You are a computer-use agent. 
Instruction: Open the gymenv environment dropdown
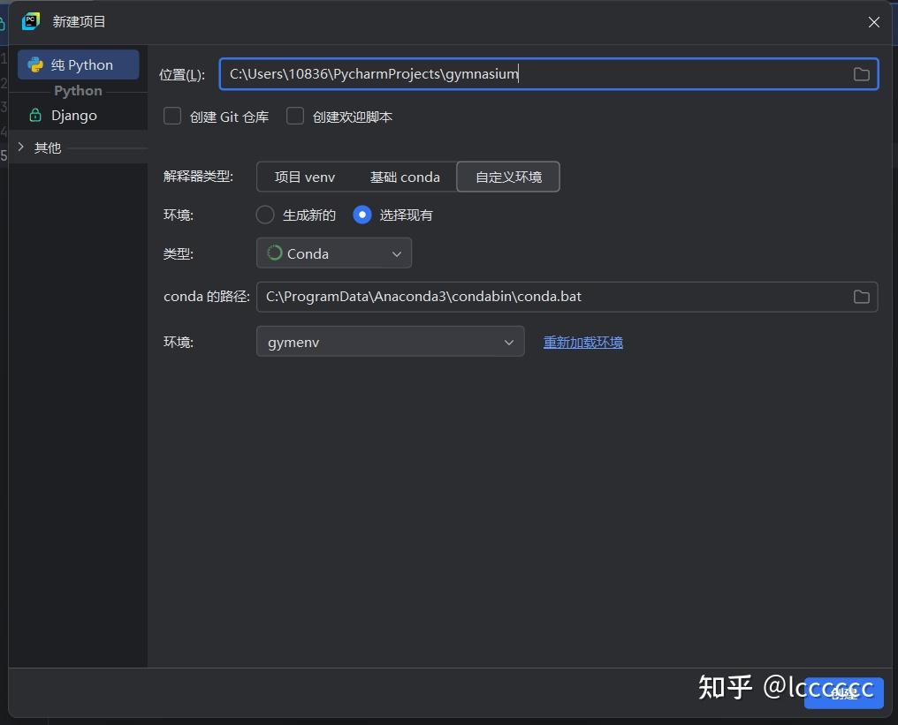click(390, 342)
